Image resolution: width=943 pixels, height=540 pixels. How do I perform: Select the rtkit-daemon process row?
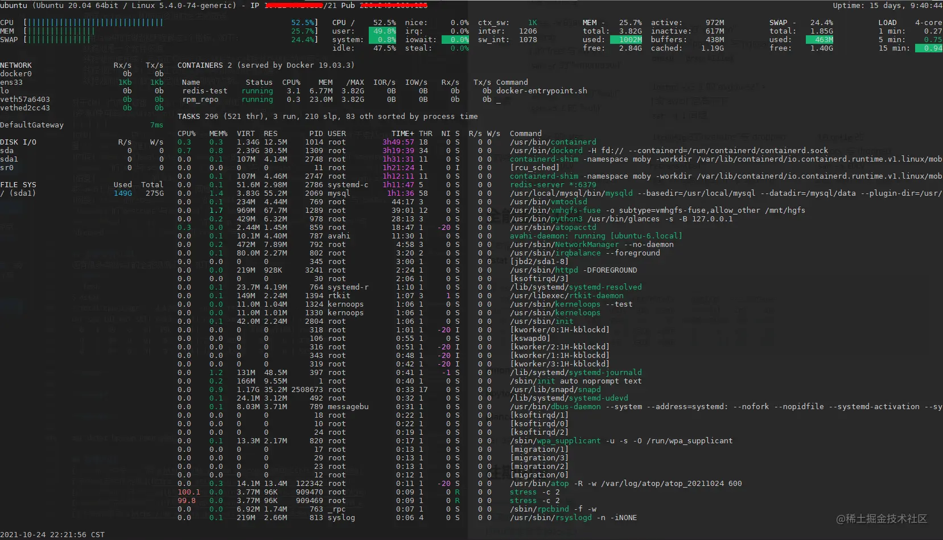tap(400, 296)
